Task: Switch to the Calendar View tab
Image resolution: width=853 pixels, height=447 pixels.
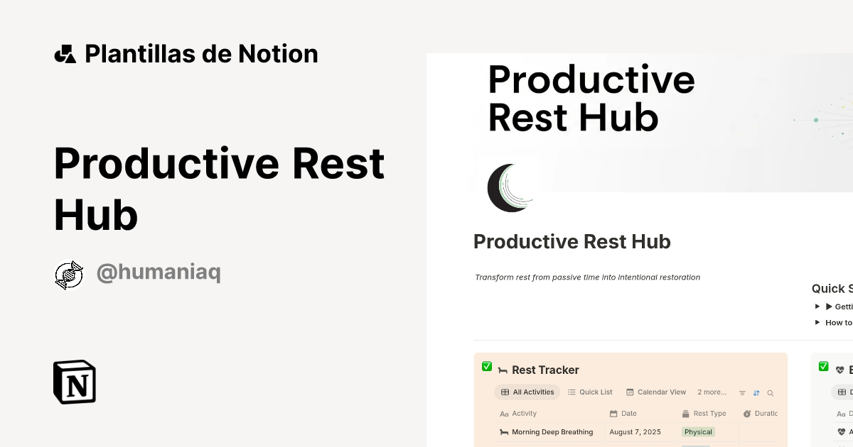Action: coord(655,392)
